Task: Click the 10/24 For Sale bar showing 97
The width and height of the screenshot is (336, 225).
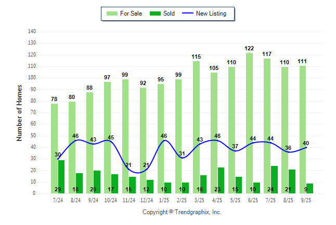Action: click(108, 137)
